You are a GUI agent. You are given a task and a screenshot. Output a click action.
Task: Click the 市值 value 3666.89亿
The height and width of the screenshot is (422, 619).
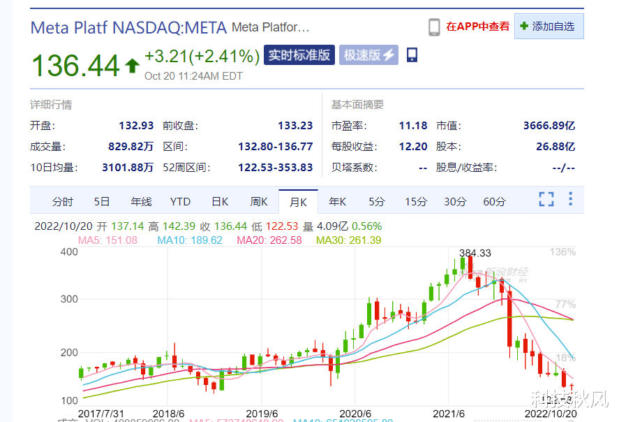tap(549, 126)
